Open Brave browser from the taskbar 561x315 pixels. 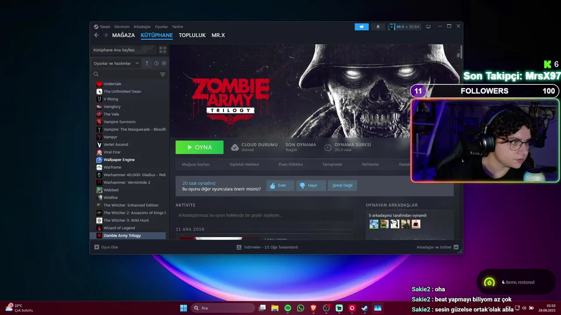point(313,308)
